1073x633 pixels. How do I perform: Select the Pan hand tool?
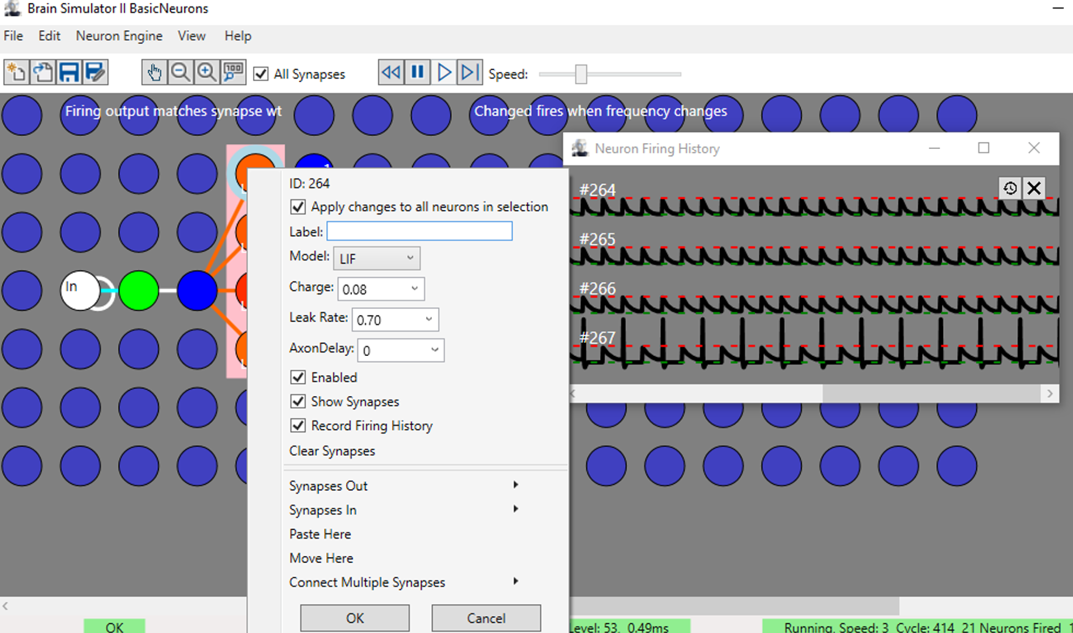154,73
